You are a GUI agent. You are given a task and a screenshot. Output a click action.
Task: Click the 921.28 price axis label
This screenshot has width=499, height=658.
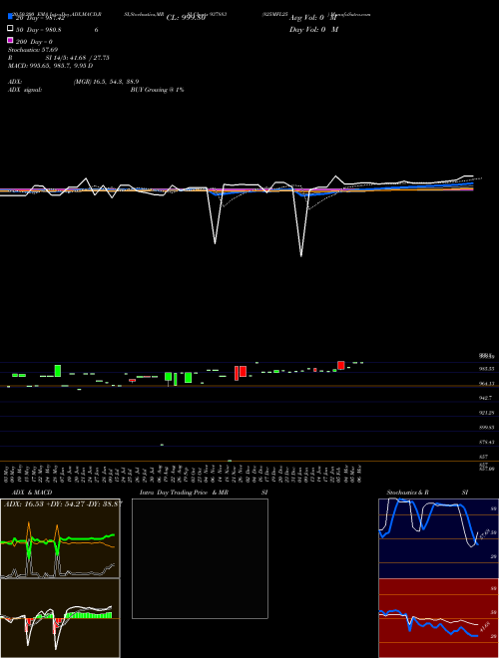click(486, 413)
